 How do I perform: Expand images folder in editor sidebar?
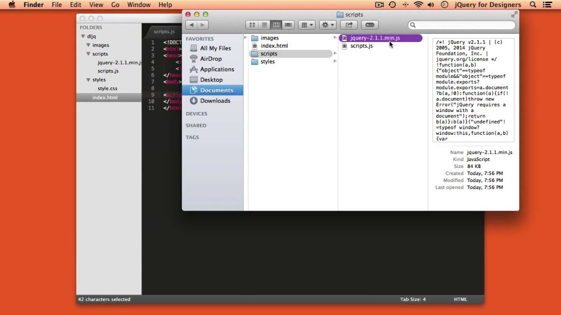tap(88, 45)
